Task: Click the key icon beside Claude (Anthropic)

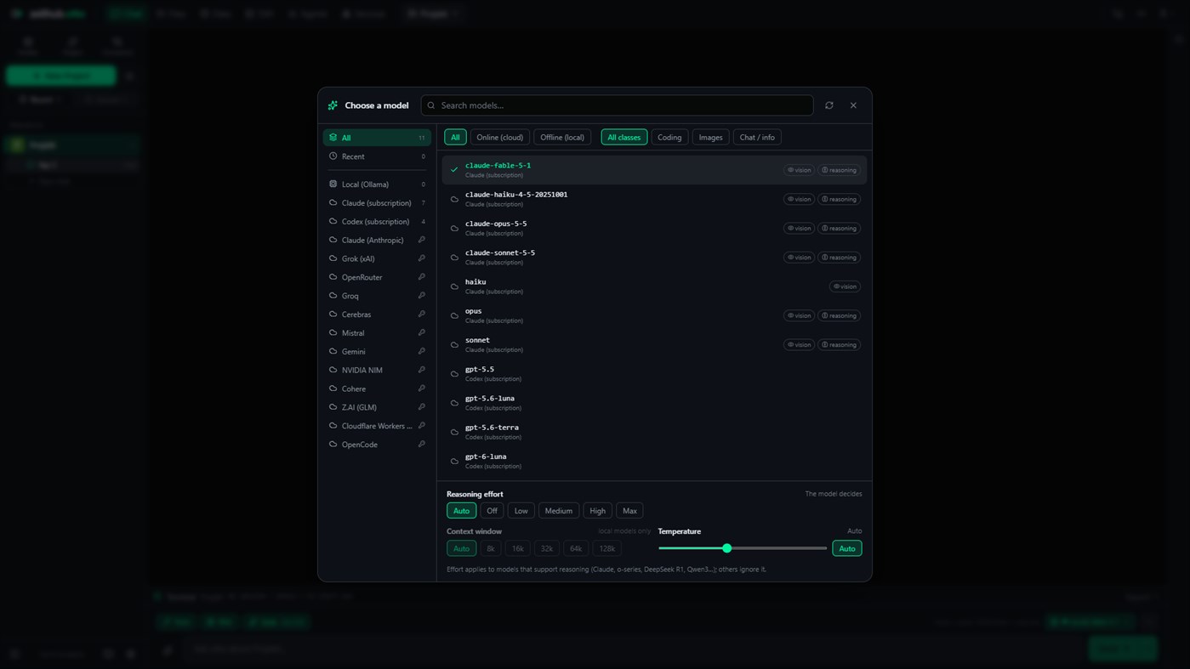Action: [x=421, y=240]
